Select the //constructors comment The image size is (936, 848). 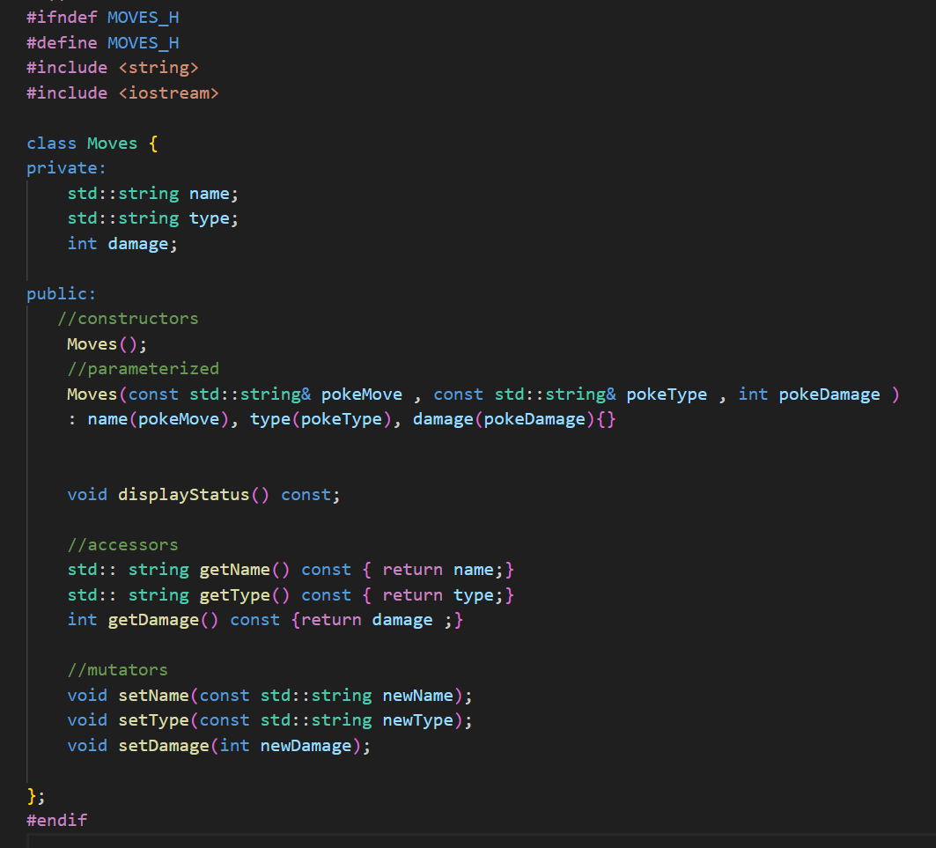pyautogui.click(x=129, y=318)
